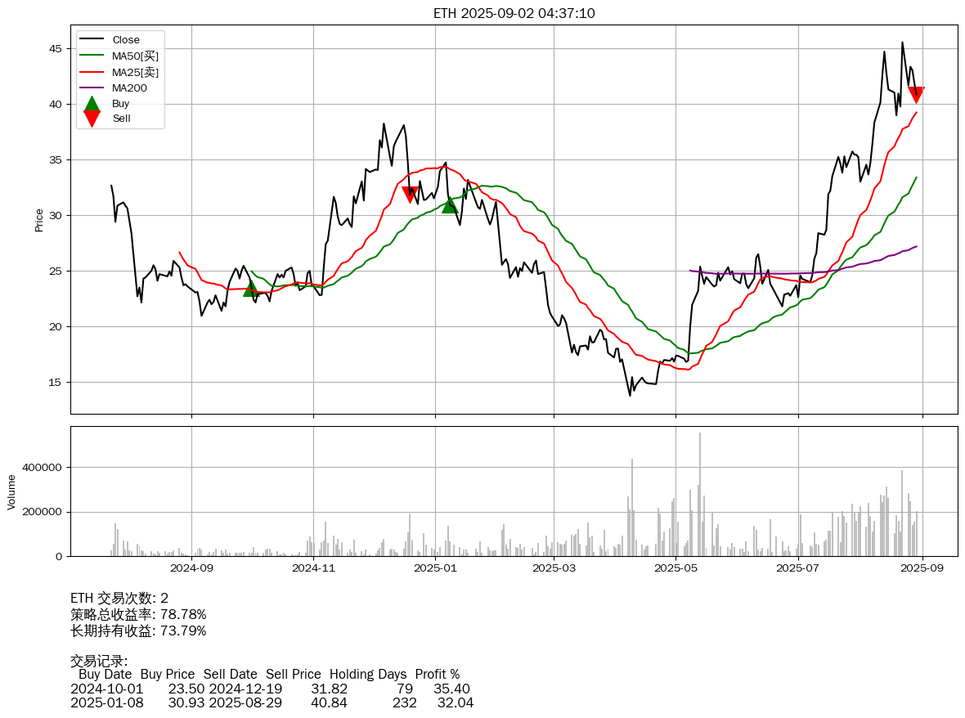
Task: Click the purple MA200 line sample in the legend
Action: 92,88
